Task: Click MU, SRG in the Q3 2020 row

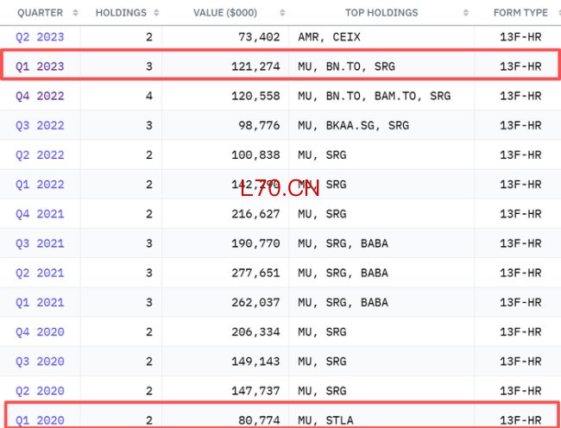Action: click(x=322, y=362)
